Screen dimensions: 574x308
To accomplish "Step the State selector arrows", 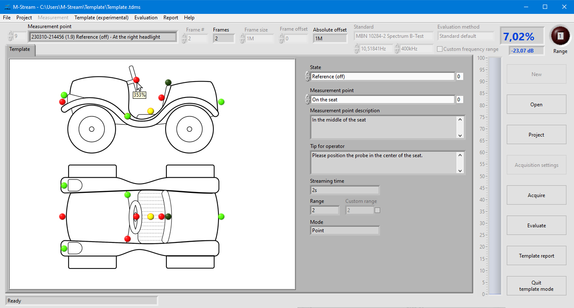I will click(307, 76).
